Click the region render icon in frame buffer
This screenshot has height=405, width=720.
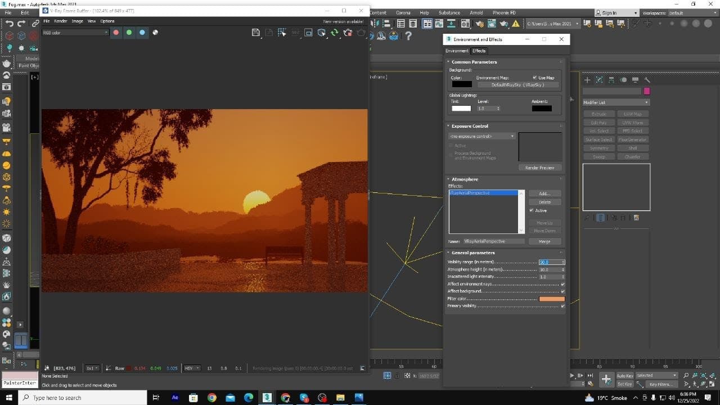click(x=308, y=33)
